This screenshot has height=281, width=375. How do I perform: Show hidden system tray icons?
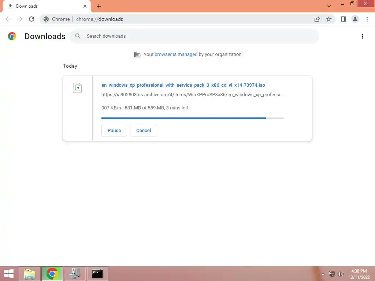click(x=323, y=274)
